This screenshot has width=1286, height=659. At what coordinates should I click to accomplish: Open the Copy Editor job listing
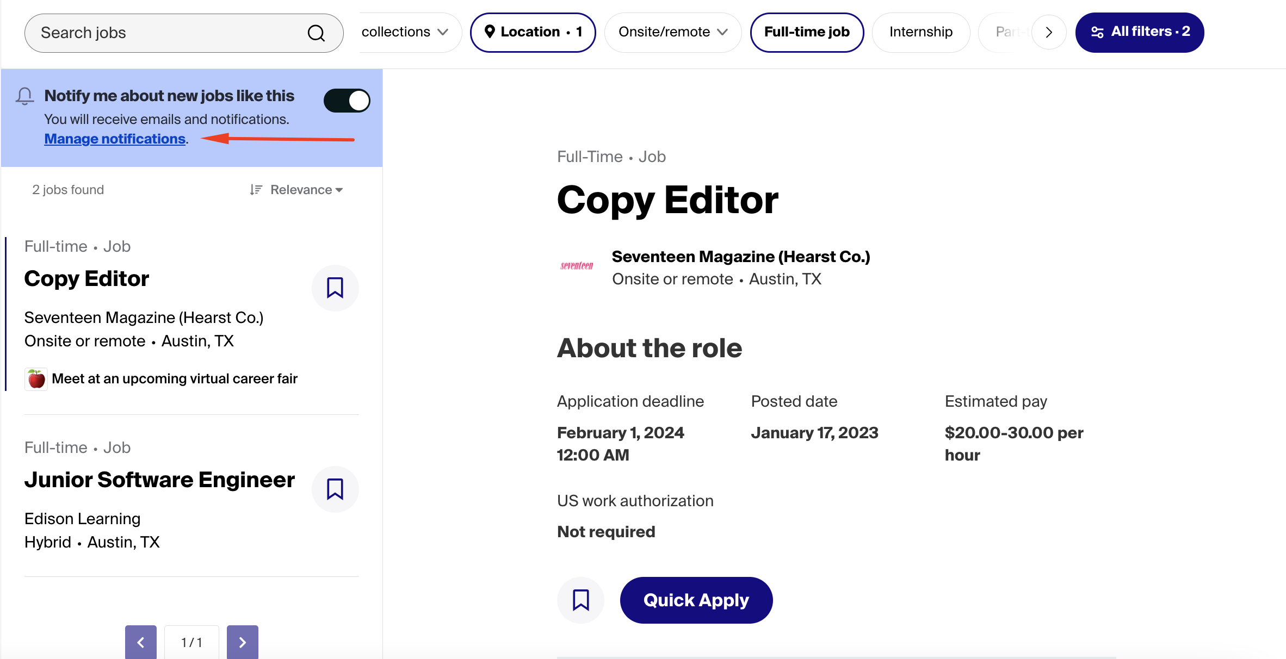[86, 278]
